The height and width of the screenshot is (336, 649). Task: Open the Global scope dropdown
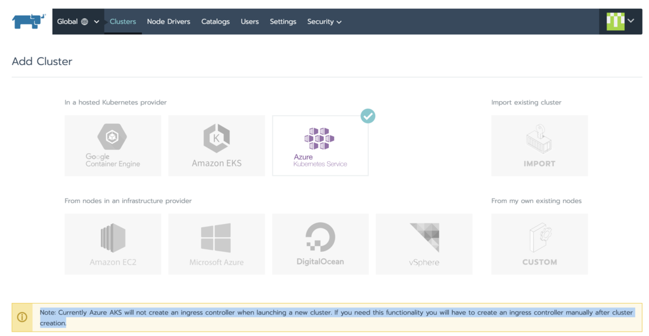click(78, 22)
